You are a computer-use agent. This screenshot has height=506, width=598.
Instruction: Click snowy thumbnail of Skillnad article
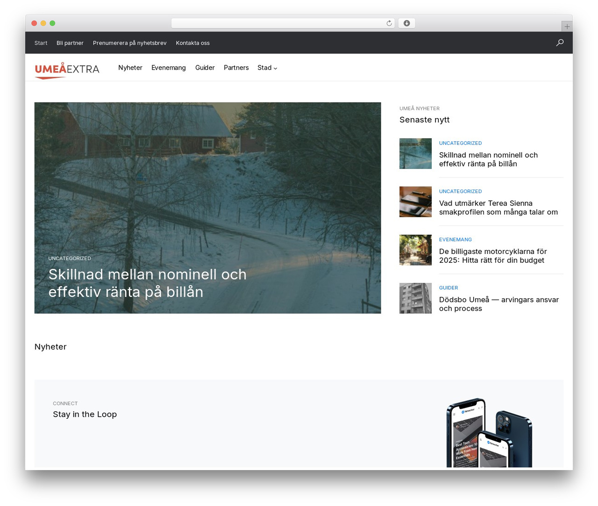click(x=415, y=154)
